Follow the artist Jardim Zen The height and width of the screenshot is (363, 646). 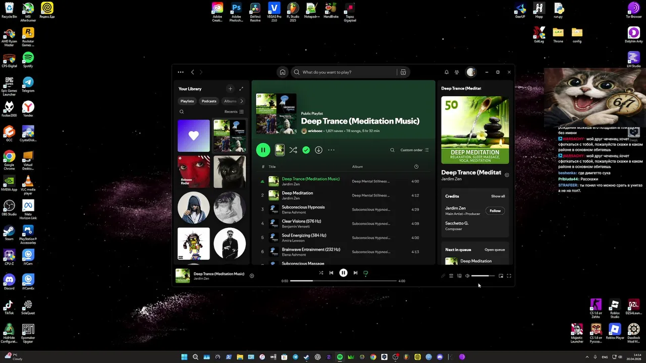coord(495,211)
